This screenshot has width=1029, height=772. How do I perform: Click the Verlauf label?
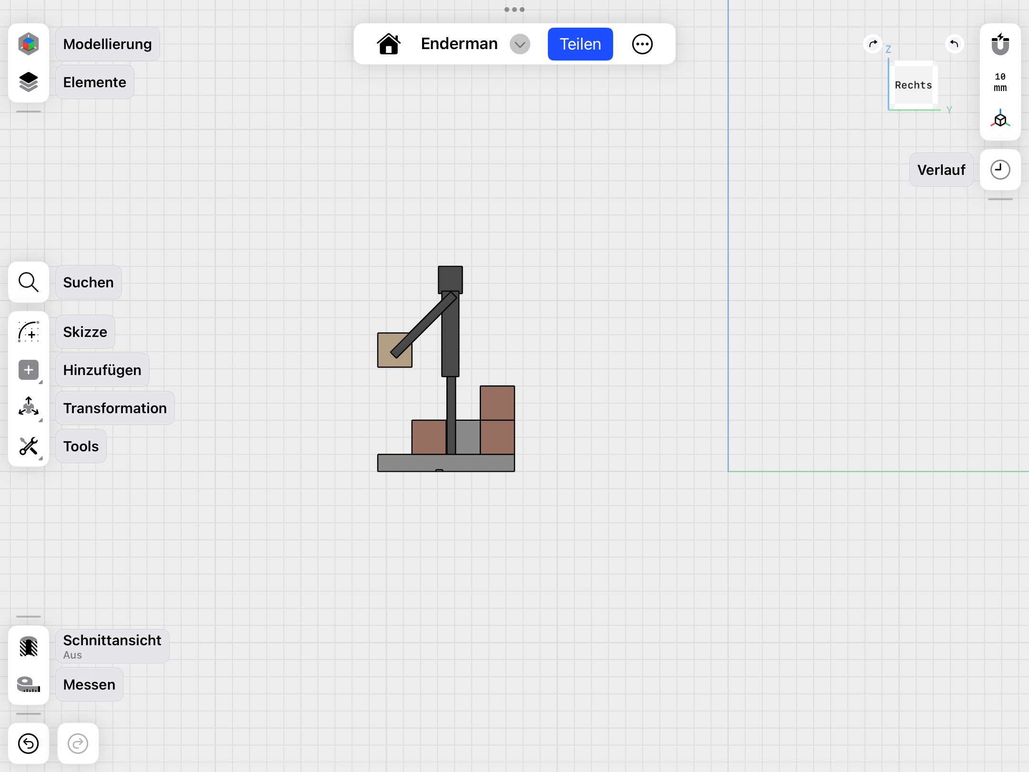pyautogui.click(x=941, y=170)
